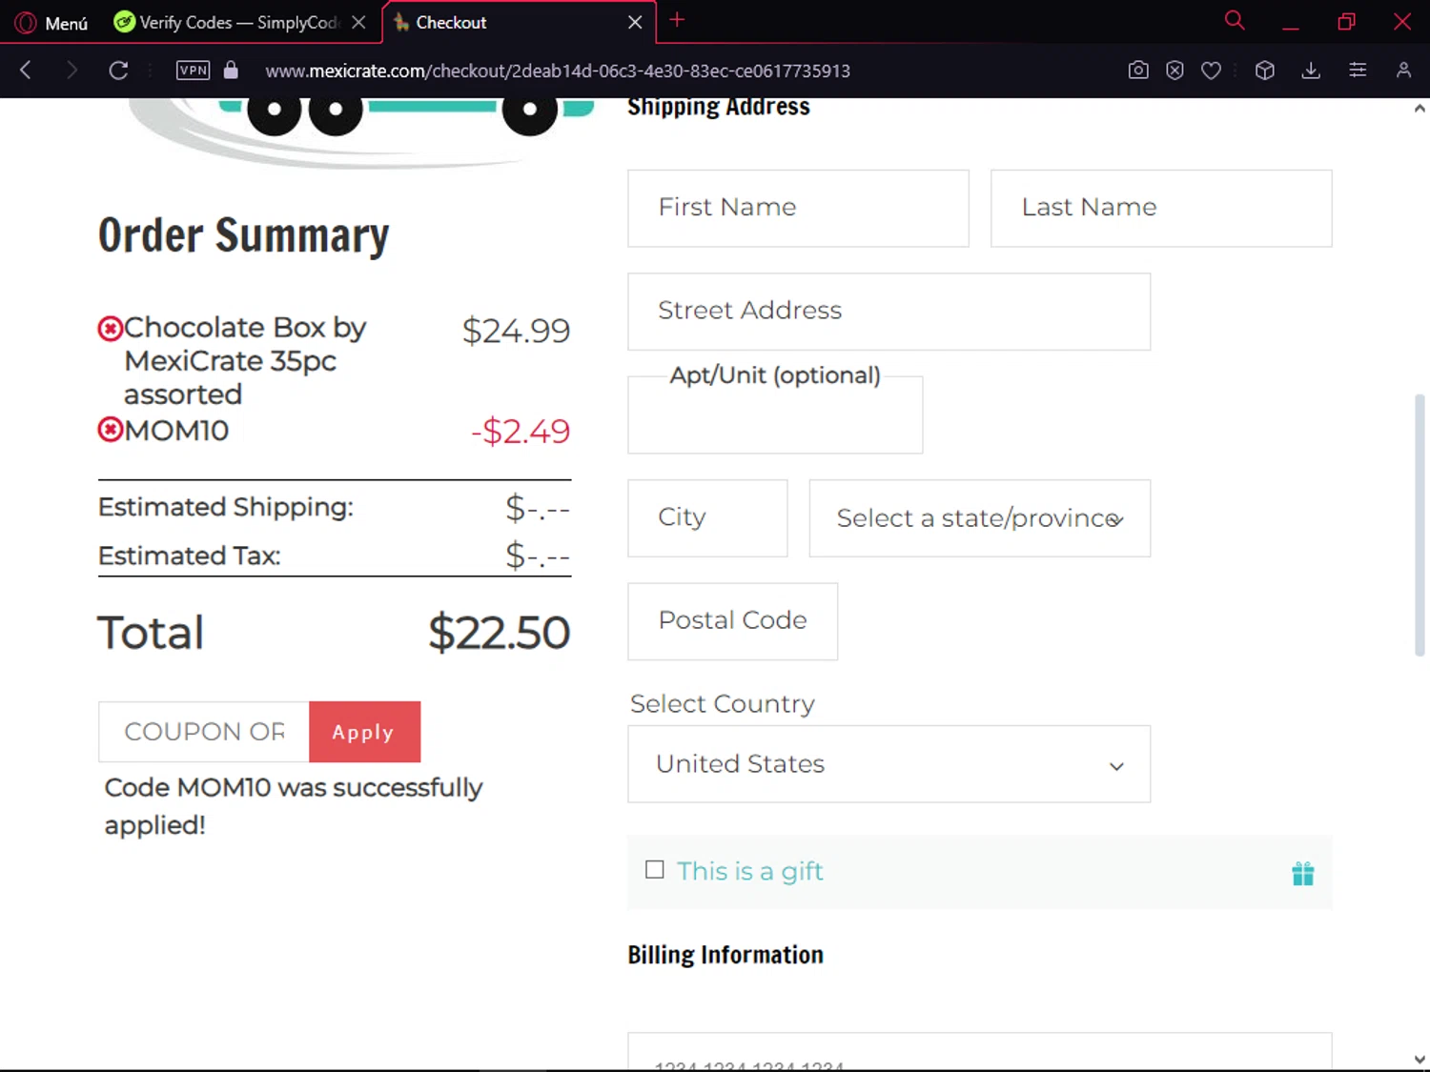1430x1072 pixels.
Task: Click the red Apply button
Action: coord(364,732)
